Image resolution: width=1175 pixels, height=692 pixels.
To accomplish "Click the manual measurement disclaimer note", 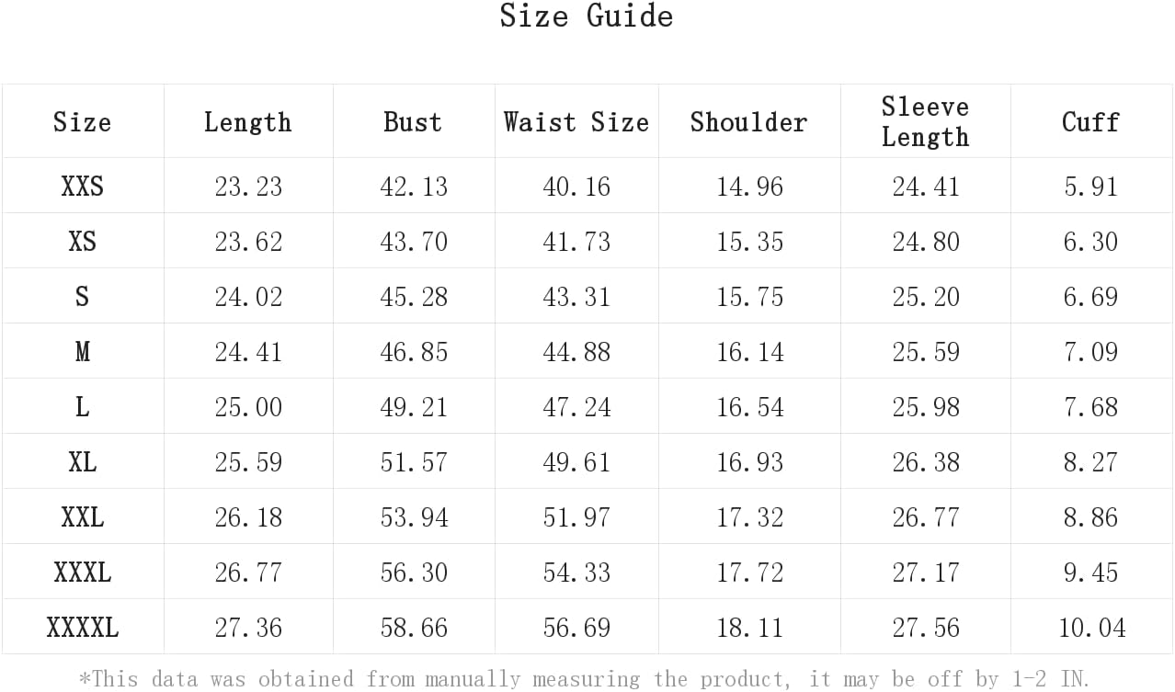I will click(x=584, y=679).
